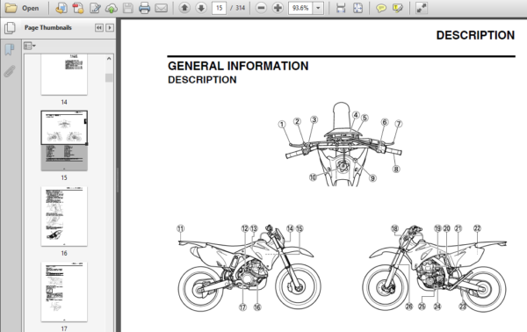Go to next page with down arrow
The image size is (527, 332).
click(201, 8)
